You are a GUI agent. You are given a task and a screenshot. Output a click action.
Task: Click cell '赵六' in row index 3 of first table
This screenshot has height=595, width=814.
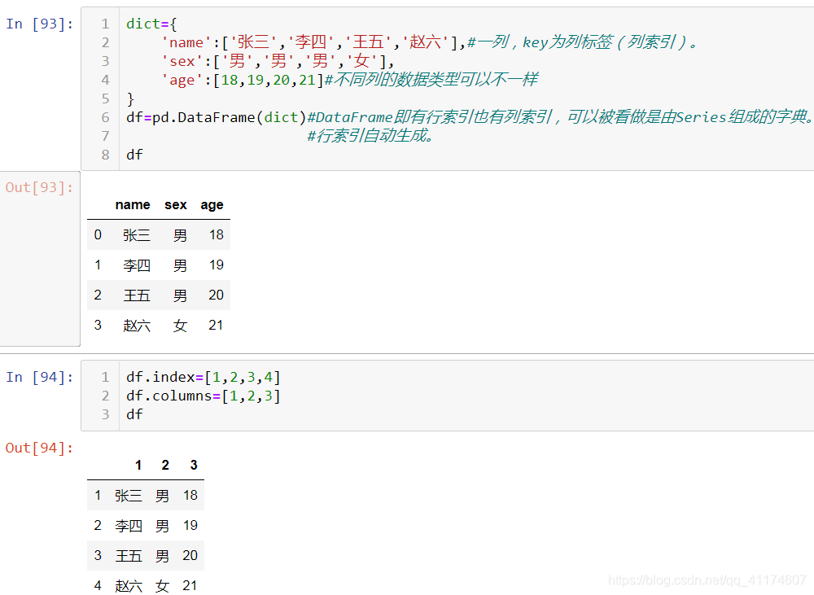(x=137, y=326)
